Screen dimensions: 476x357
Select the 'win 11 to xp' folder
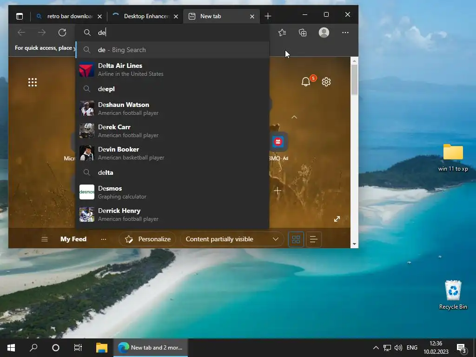point(453,158)
